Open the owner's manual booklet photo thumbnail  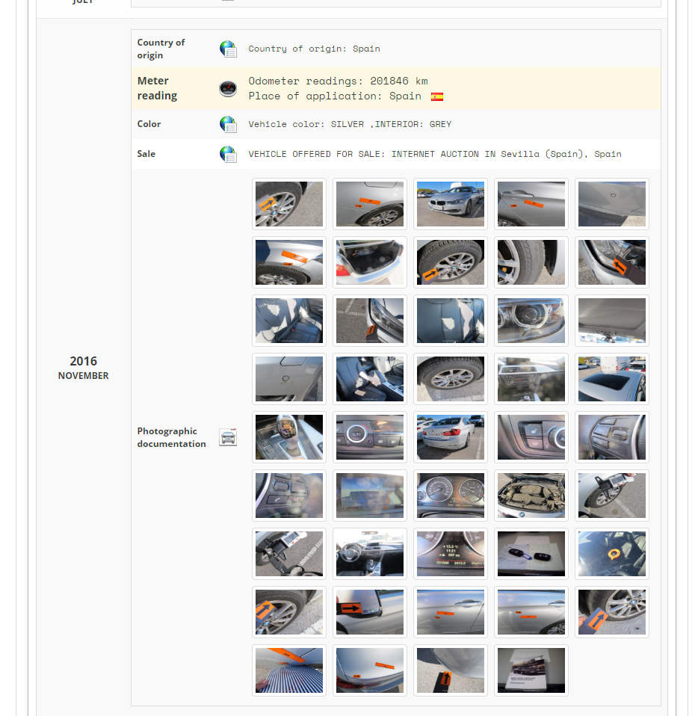tap(531, 670)
